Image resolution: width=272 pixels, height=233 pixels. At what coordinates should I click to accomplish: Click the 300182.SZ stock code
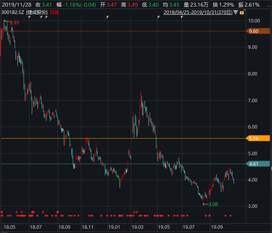tap(13, 12)
